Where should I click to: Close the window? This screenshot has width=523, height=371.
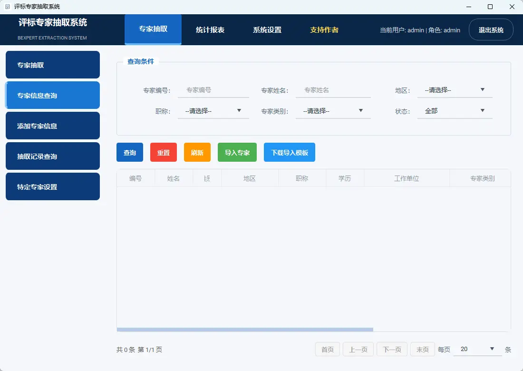[512, 7]
